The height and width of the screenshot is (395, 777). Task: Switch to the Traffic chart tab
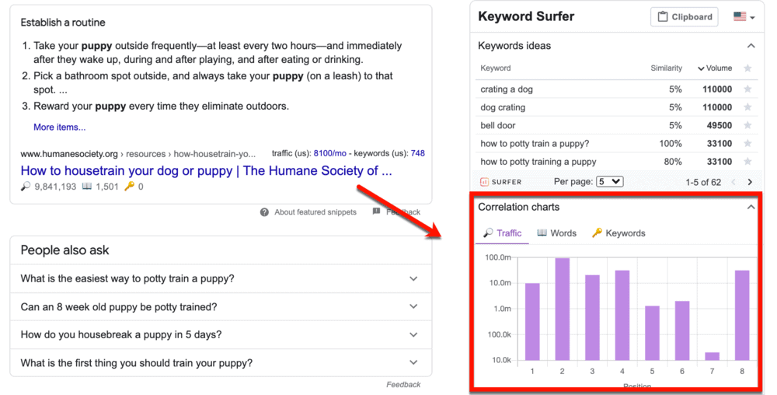(x=503, y=233)
